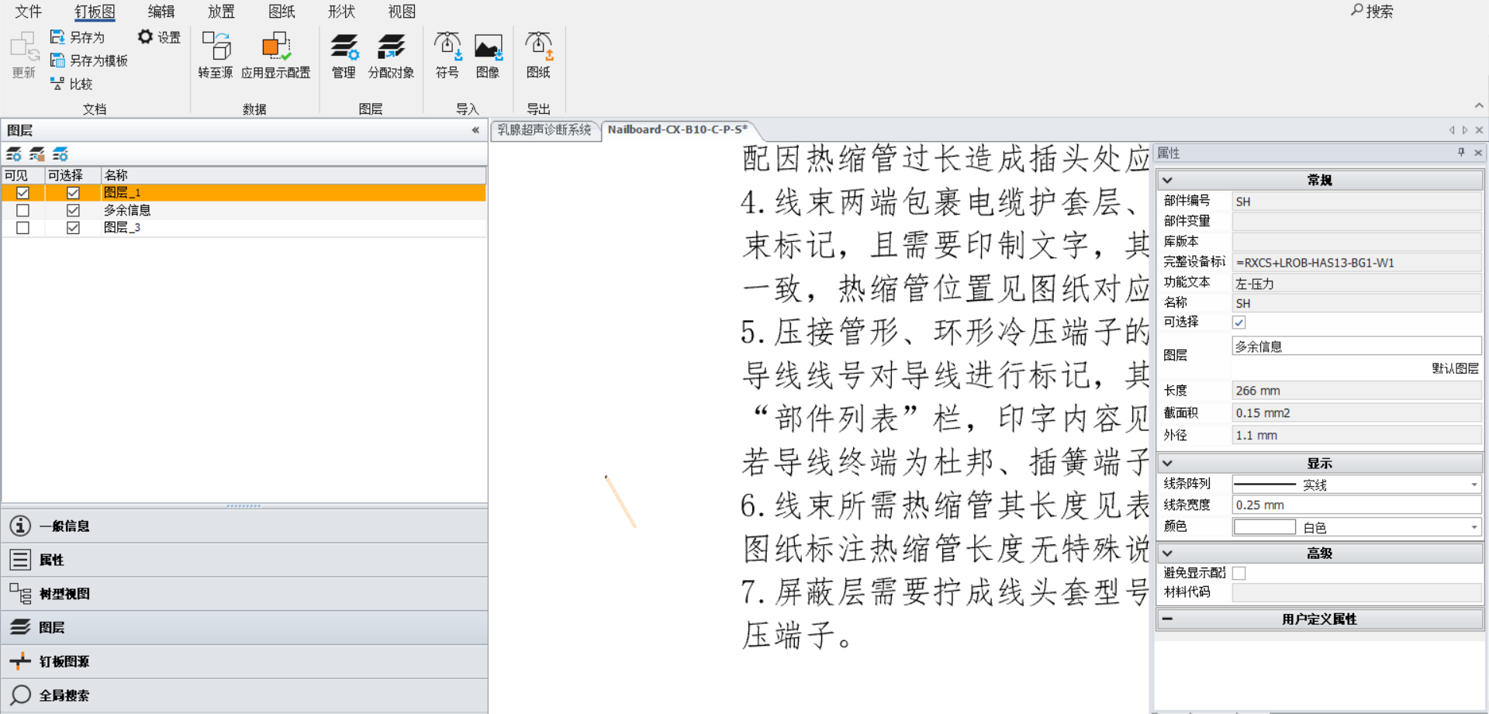Switch to the 钉板图 ribbon tab
Viewport: 1489px width, 714px height.
pyautogui.click(x=95, y=12)
